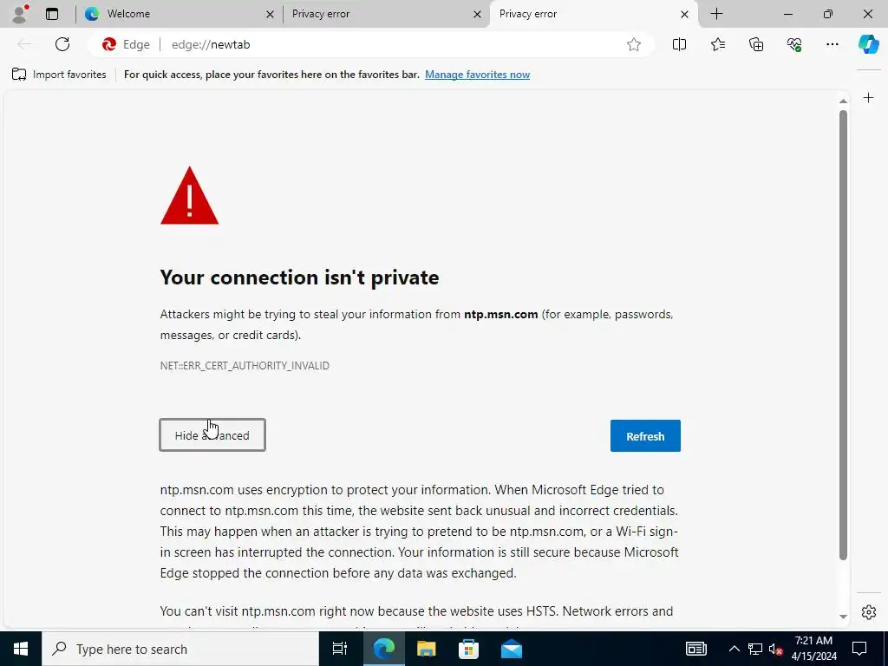Open Copilot sidebar
888x666 pixels.
pos(868,44)
